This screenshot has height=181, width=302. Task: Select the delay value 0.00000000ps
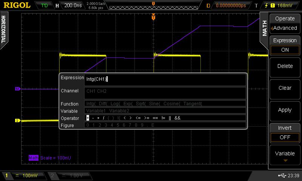pyautogui.click(x=231, y=6)
